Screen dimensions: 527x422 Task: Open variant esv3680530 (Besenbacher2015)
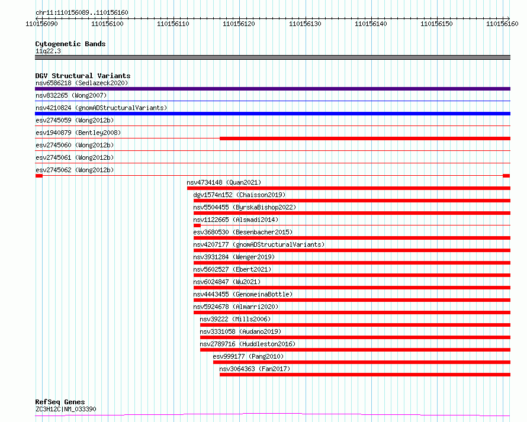243,232
